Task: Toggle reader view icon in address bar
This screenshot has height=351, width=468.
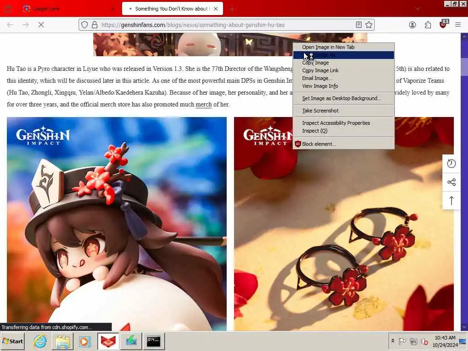Action: 359,25
